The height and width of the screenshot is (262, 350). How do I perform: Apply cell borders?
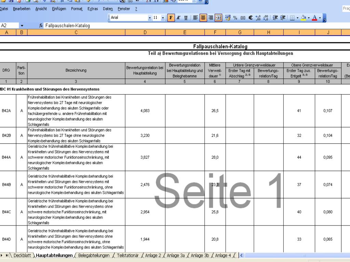pyautogui.click(x=292, y=18)
